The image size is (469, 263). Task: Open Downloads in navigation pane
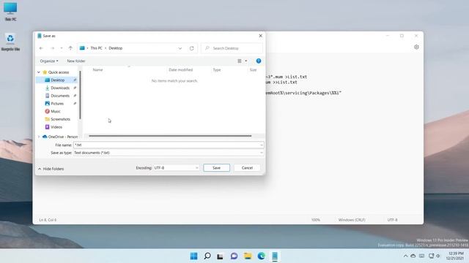(x=60, y=88)
